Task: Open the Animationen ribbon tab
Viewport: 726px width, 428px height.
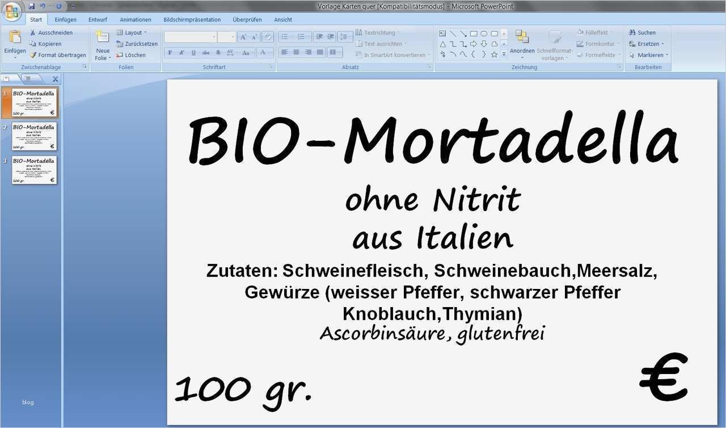Action: (136, 19)
